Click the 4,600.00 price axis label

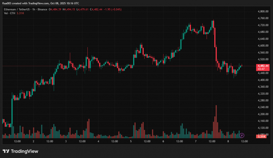pyautogui.click(x=263, y=46)
